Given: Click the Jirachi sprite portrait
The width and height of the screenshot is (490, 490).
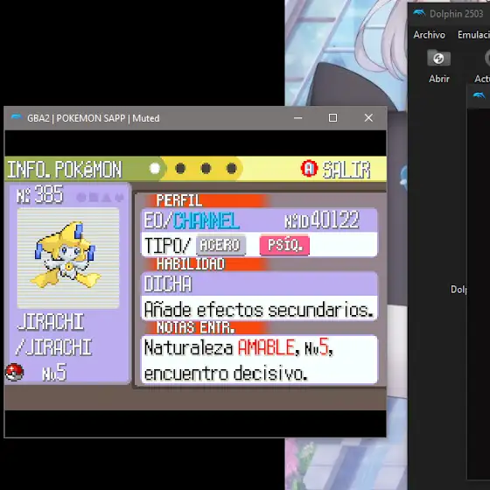Looking at the screenshot, I should click(68, 258).
